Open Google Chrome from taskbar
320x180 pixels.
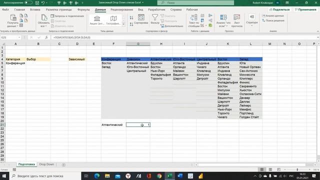pyautogui.click(x=159, y=175)
